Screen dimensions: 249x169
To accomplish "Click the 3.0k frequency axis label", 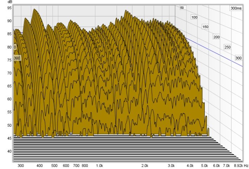I will click(171, 166).
